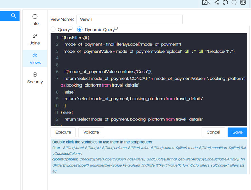The width and height of the screenshot is (251, 190).
Task: Open the Security shield icon
Action: pos(35,75)
